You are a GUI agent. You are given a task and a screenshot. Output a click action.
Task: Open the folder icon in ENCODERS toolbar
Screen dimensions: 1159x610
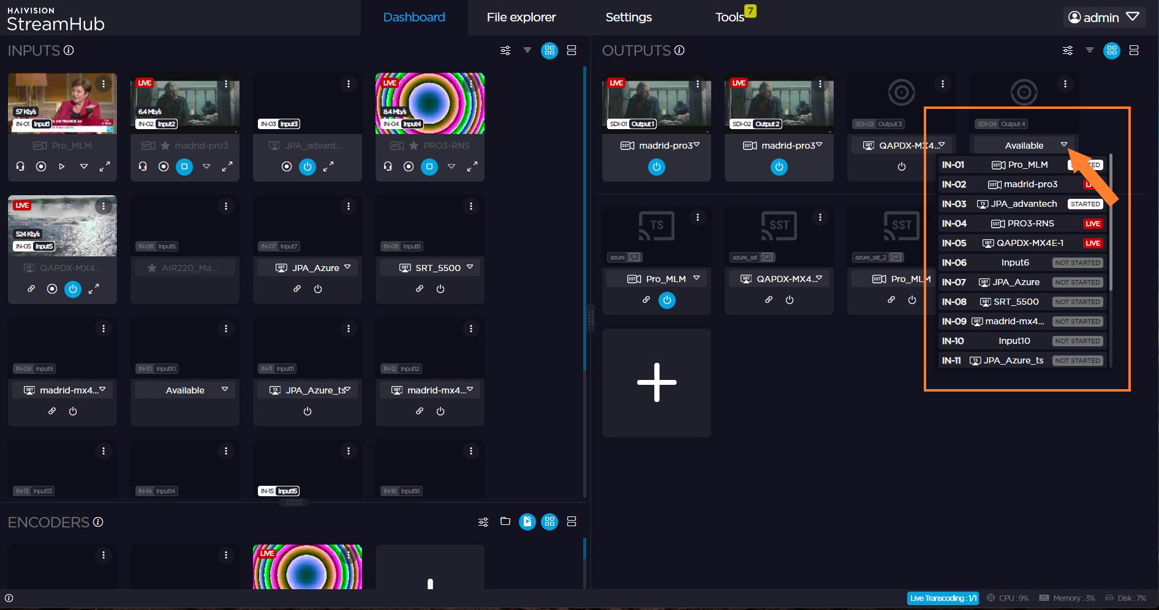point(505,521)
